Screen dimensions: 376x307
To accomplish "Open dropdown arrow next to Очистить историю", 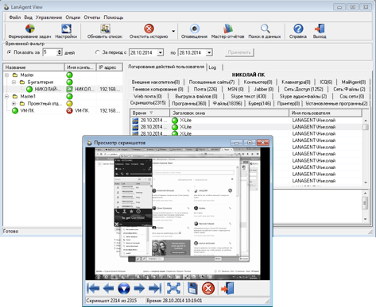I will coord(173,31).
